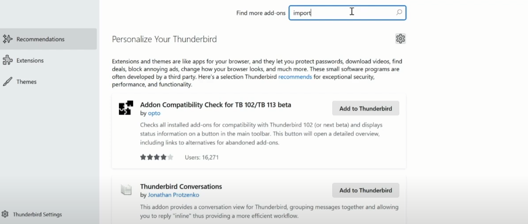Click the Thunderbird Conversations add-on icon
The image size is (528, 224).
126,189
